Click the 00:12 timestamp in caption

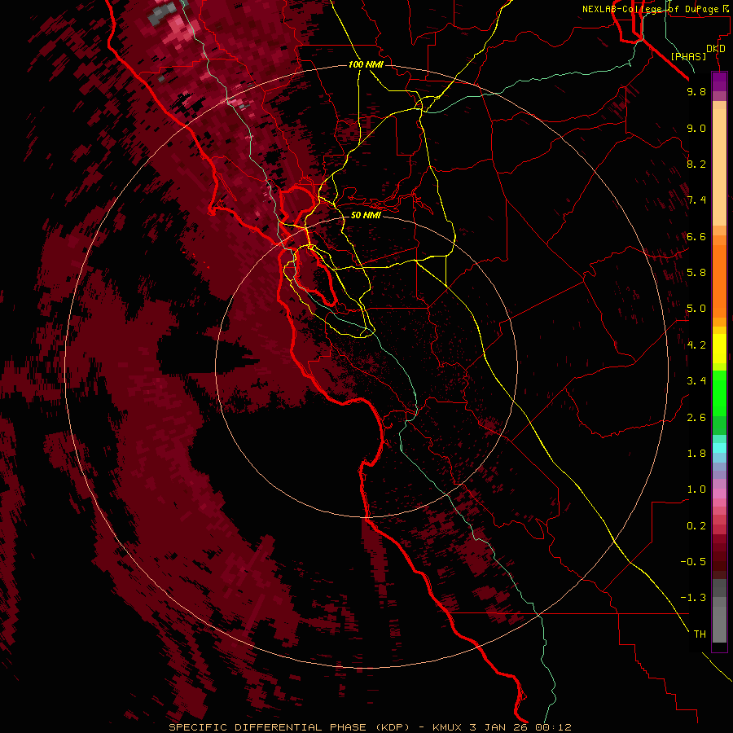click(x=554, y=727)
